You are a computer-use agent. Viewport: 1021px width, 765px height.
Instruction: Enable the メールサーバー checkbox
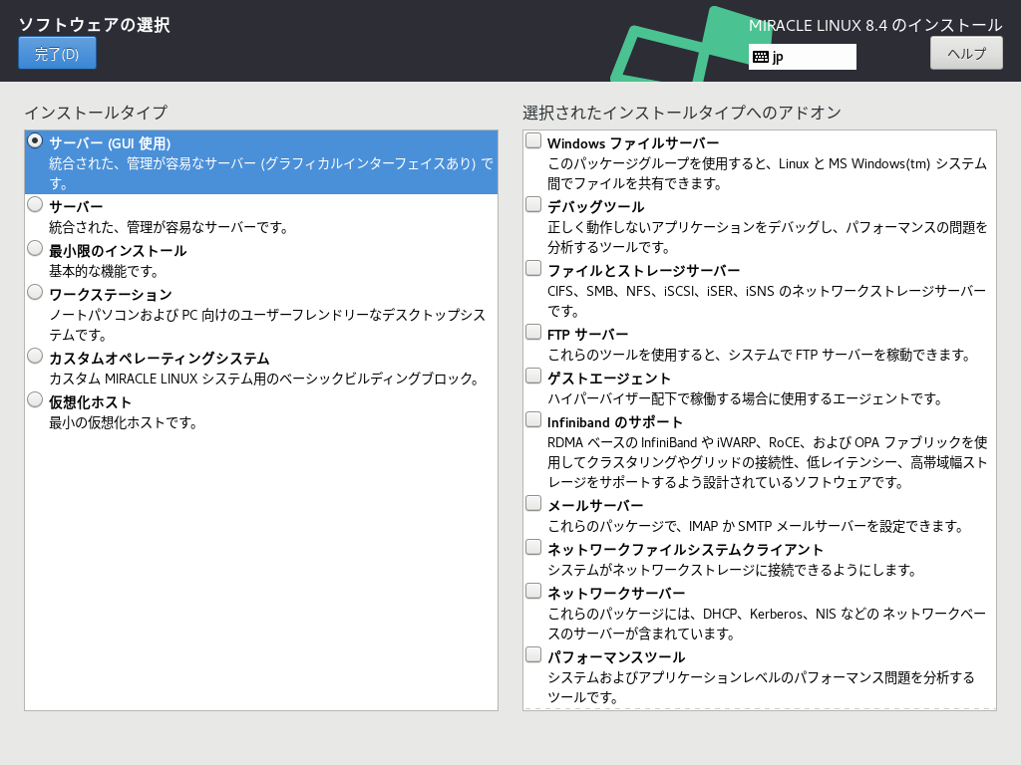(534, 504)
